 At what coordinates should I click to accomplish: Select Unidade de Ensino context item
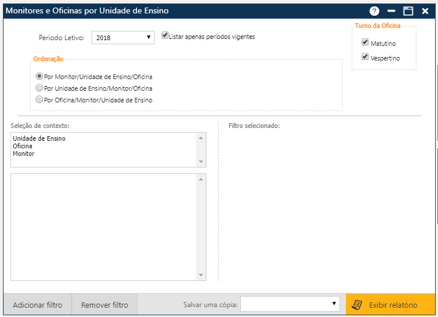click(39, 139)
